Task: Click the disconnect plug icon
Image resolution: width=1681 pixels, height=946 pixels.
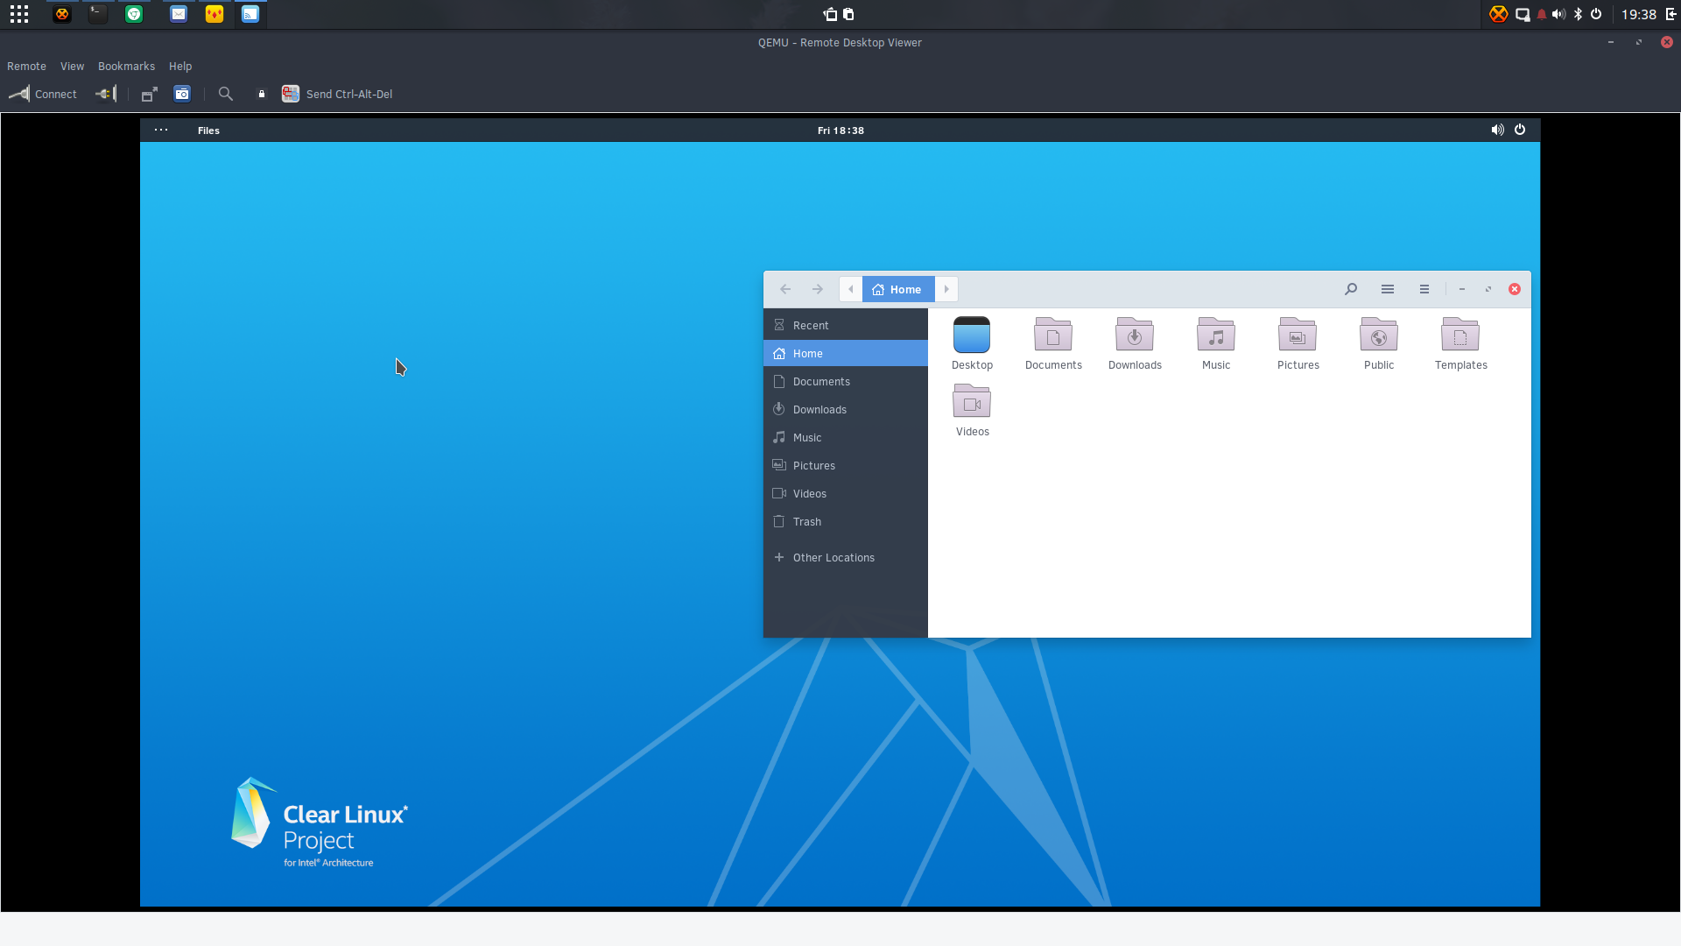Action: [106, 94]
